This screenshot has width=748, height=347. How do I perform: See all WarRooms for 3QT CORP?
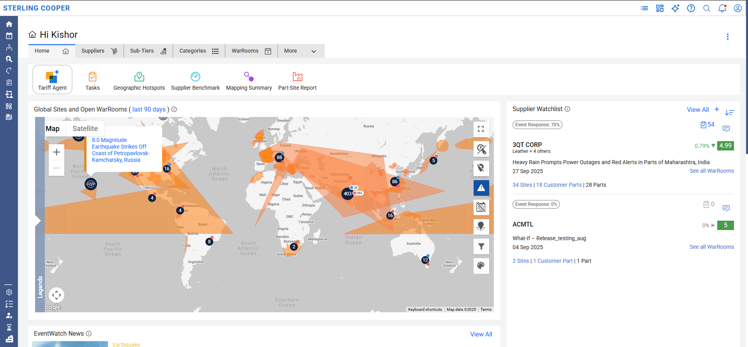click(x=711, y=171)
